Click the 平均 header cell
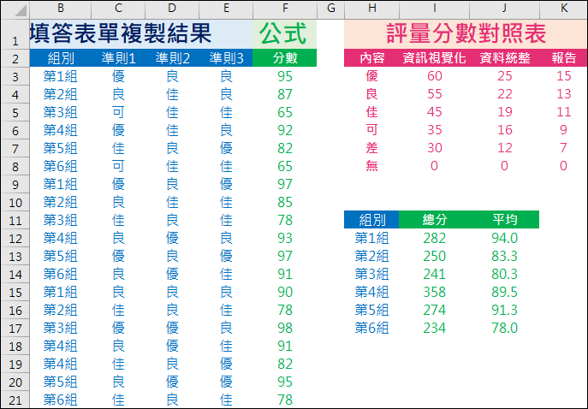588x409 pixels. click(504, 219)
